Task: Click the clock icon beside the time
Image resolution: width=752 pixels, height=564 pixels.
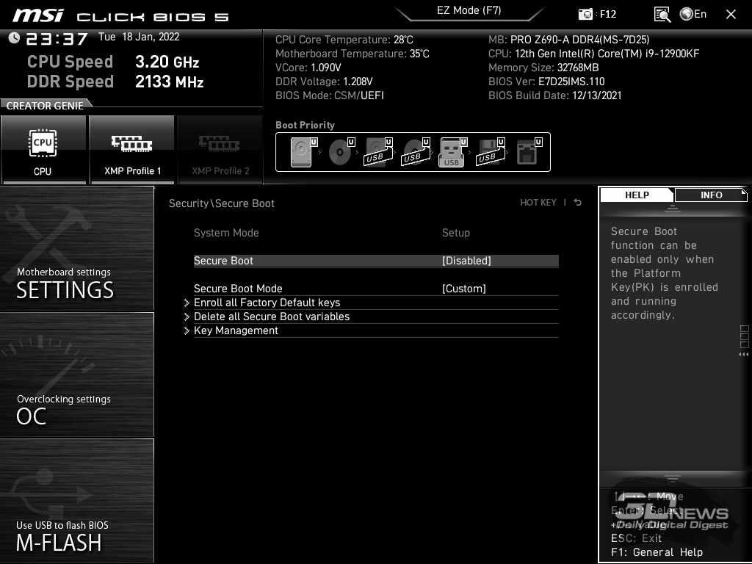Action: coord(14,38)
